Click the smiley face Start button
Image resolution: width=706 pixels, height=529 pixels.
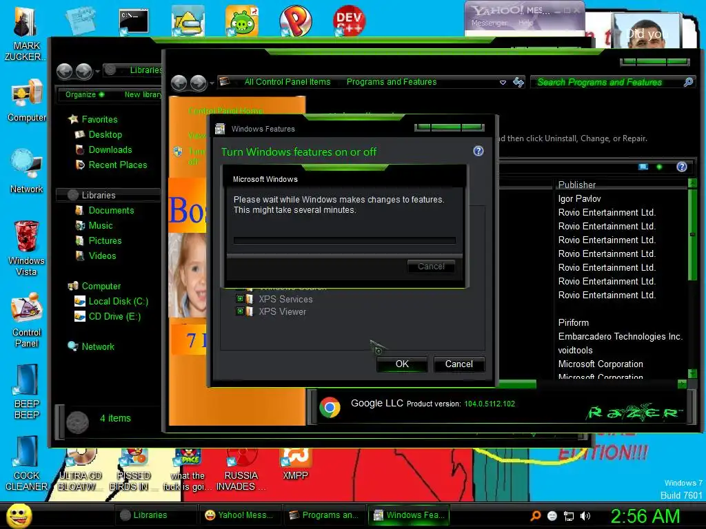click(19, 515)
